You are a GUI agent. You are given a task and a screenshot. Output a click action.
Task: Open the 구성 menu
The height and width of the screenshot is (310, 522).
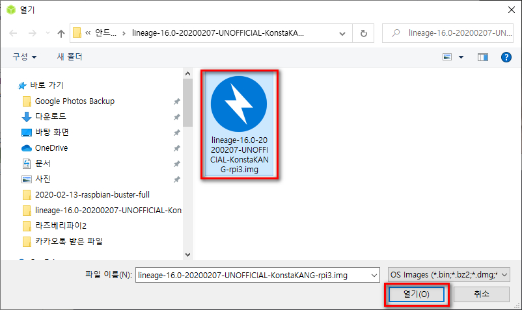(x=24, y=57)
